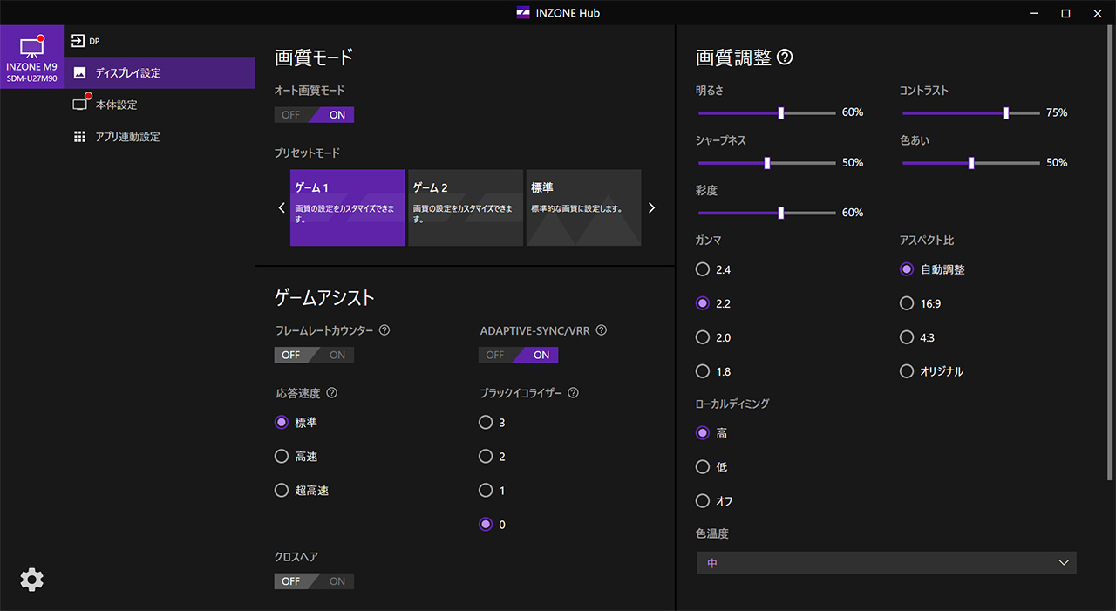Click the INZONE M9 monitor device icon
The width and height of the screenshot is (1116, 611).
(31, 46)
